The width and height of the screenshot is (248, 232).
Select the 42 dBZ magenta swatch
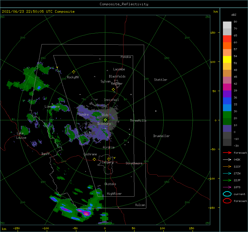pos(227,87)
